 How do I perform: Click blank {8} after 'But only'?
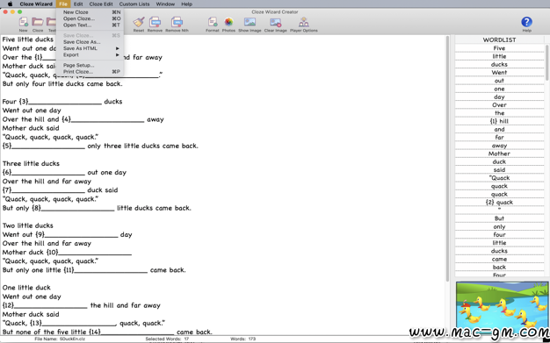tap(73, 208)
